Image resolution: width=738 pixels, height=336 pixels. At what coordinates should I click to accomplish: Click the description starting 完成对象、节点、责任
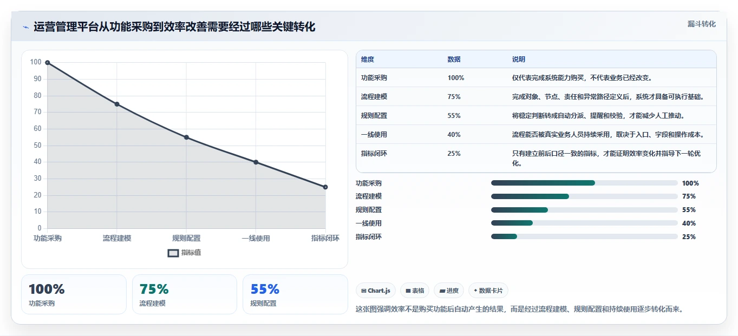(608, 97)
